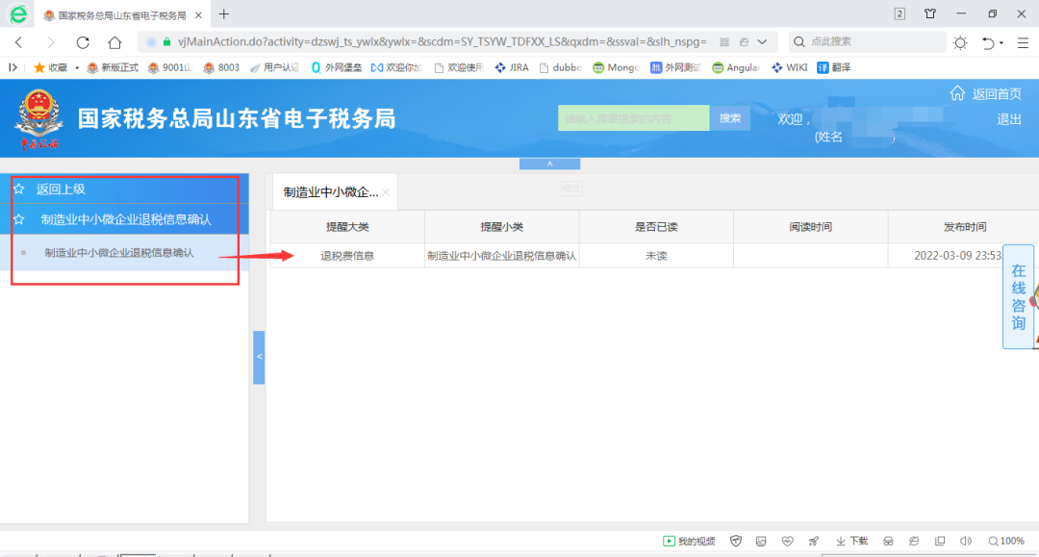
Task: Click the browser forward arrow
Action: click(x=50, y=42)
